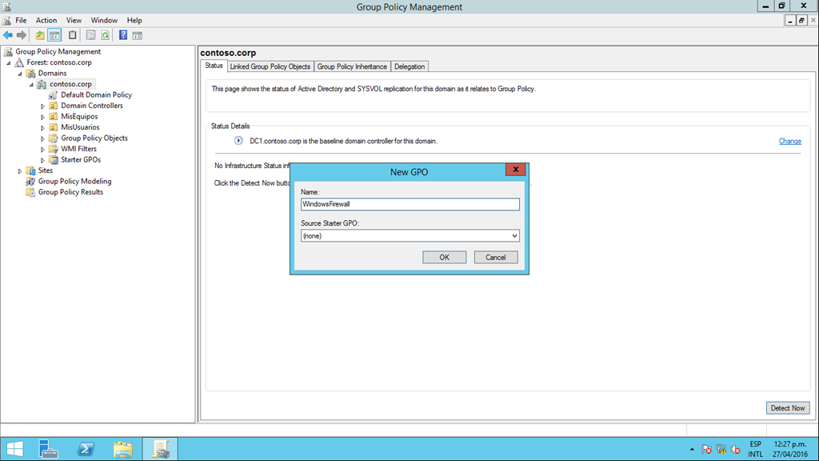Open Server Manager from the taskbar

[x=50, y=448]
